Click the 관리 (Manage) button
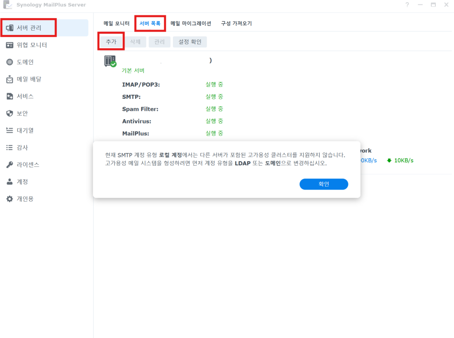Screen dimensions: 454x338 click(x=159, y=42)
